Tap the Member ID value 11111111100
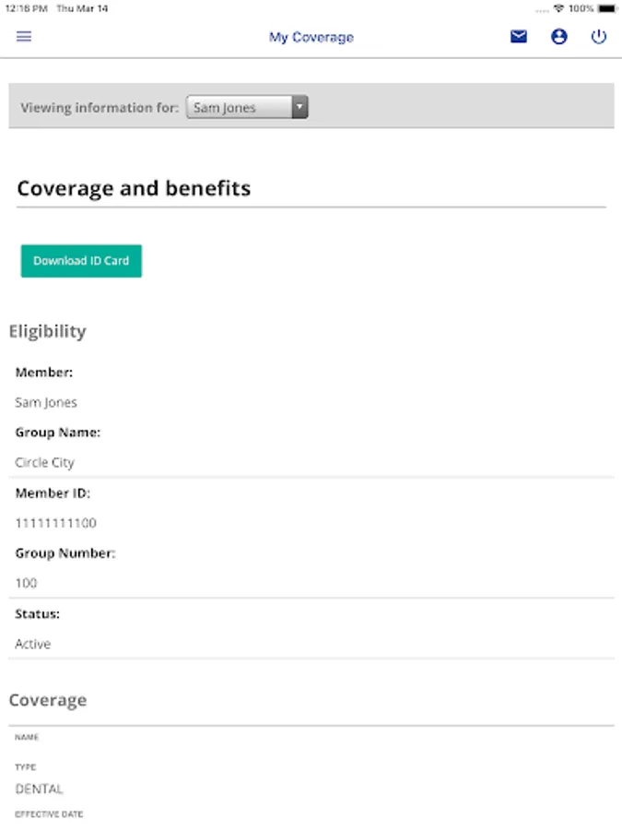622x830 pixels. pyautogui.click(x=55, y=523)
